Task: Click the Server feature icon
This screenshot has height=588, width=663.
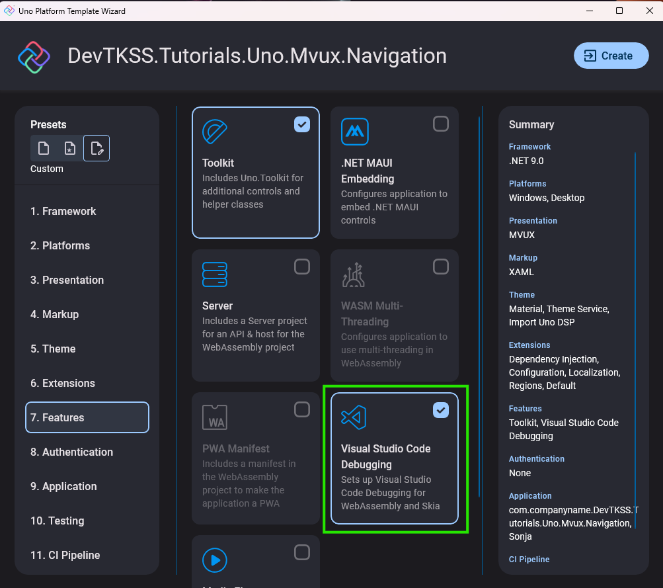Action: [214, 274]
